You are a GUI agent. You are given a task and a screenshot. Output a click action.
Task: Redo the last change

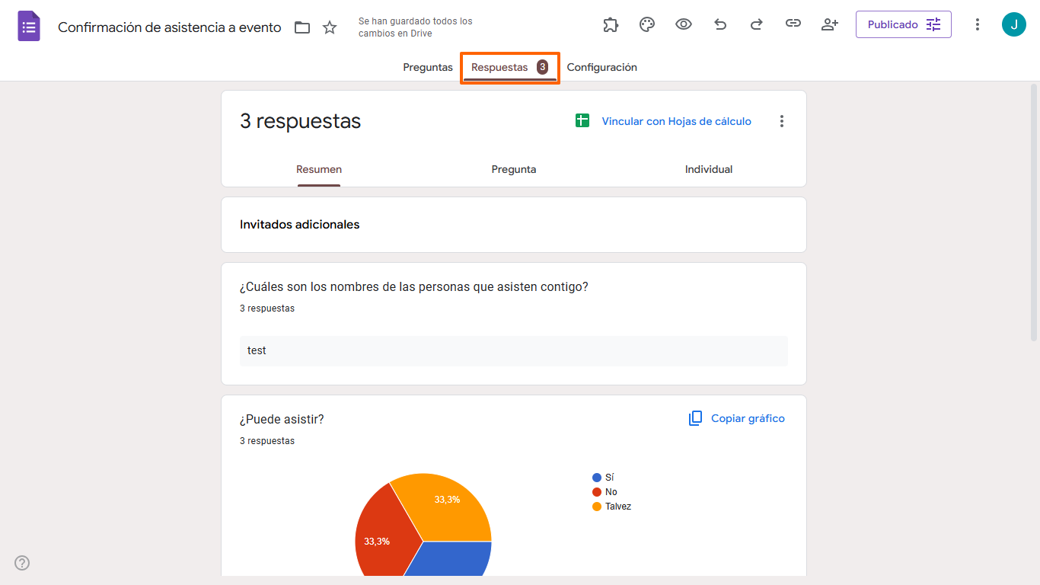756,24
